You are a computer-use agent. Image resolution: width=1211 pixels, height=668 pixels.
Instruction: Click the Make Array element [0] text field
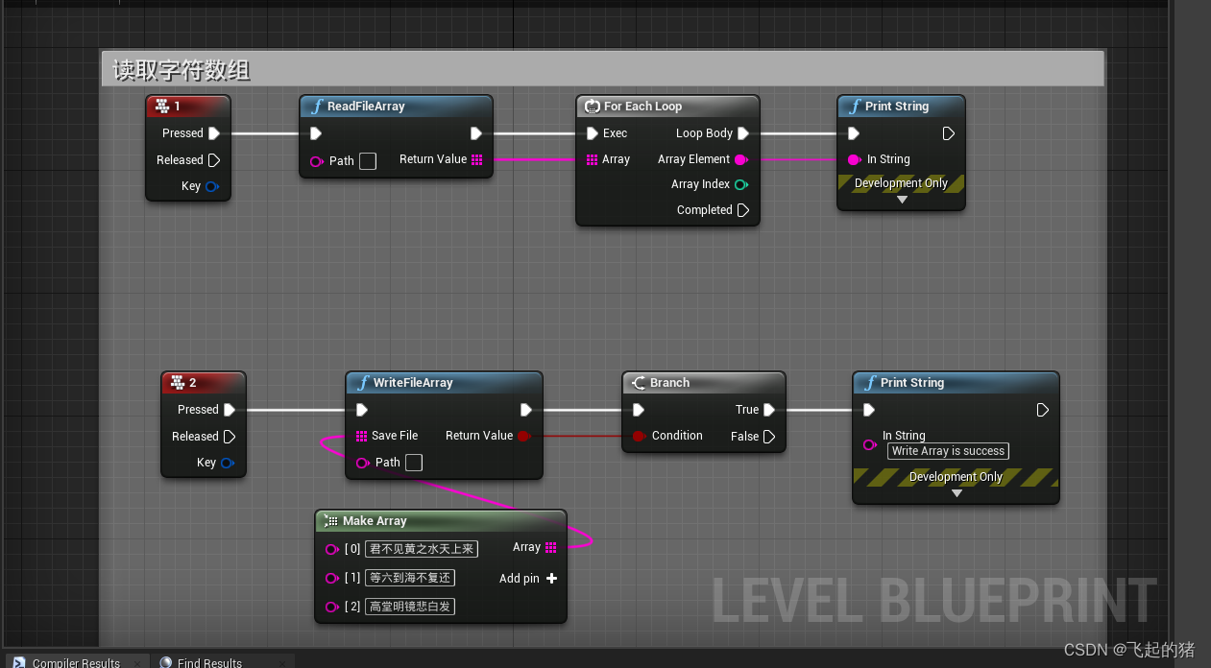pos(422,549)
